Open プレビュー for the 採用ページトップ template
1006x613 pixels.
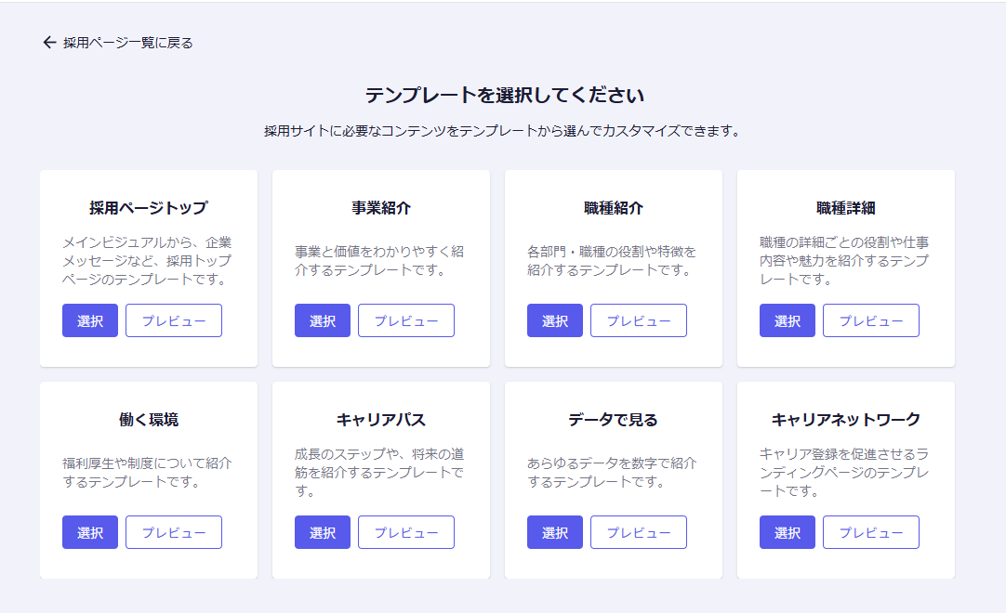[174, 320]
